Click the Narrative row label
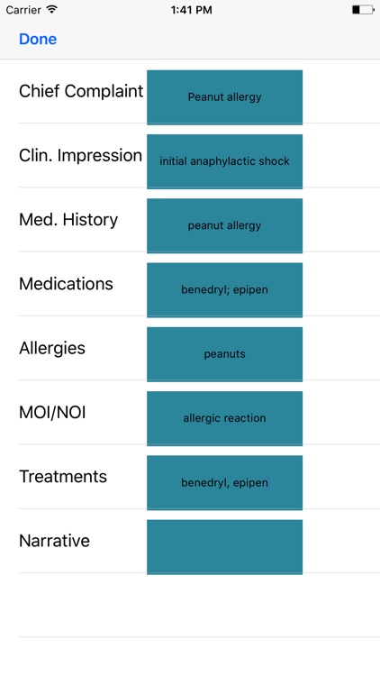 pyautogui.click(x=54, y=541)
